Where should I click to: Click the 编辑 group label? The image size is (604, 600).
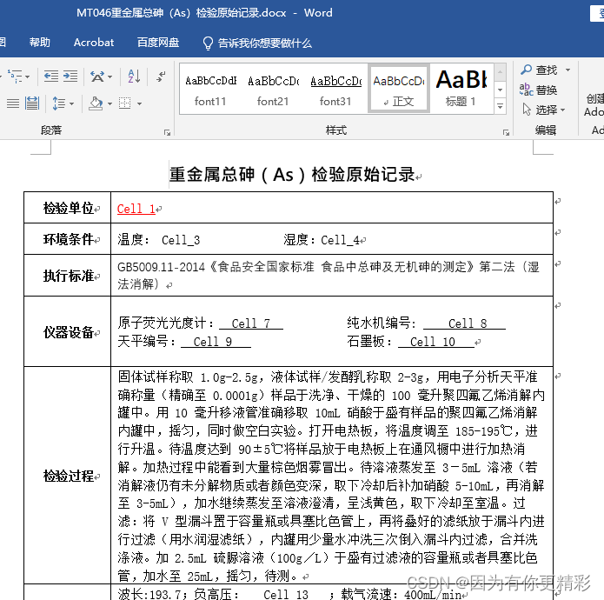pyautogui.click(x=546, y=130)
